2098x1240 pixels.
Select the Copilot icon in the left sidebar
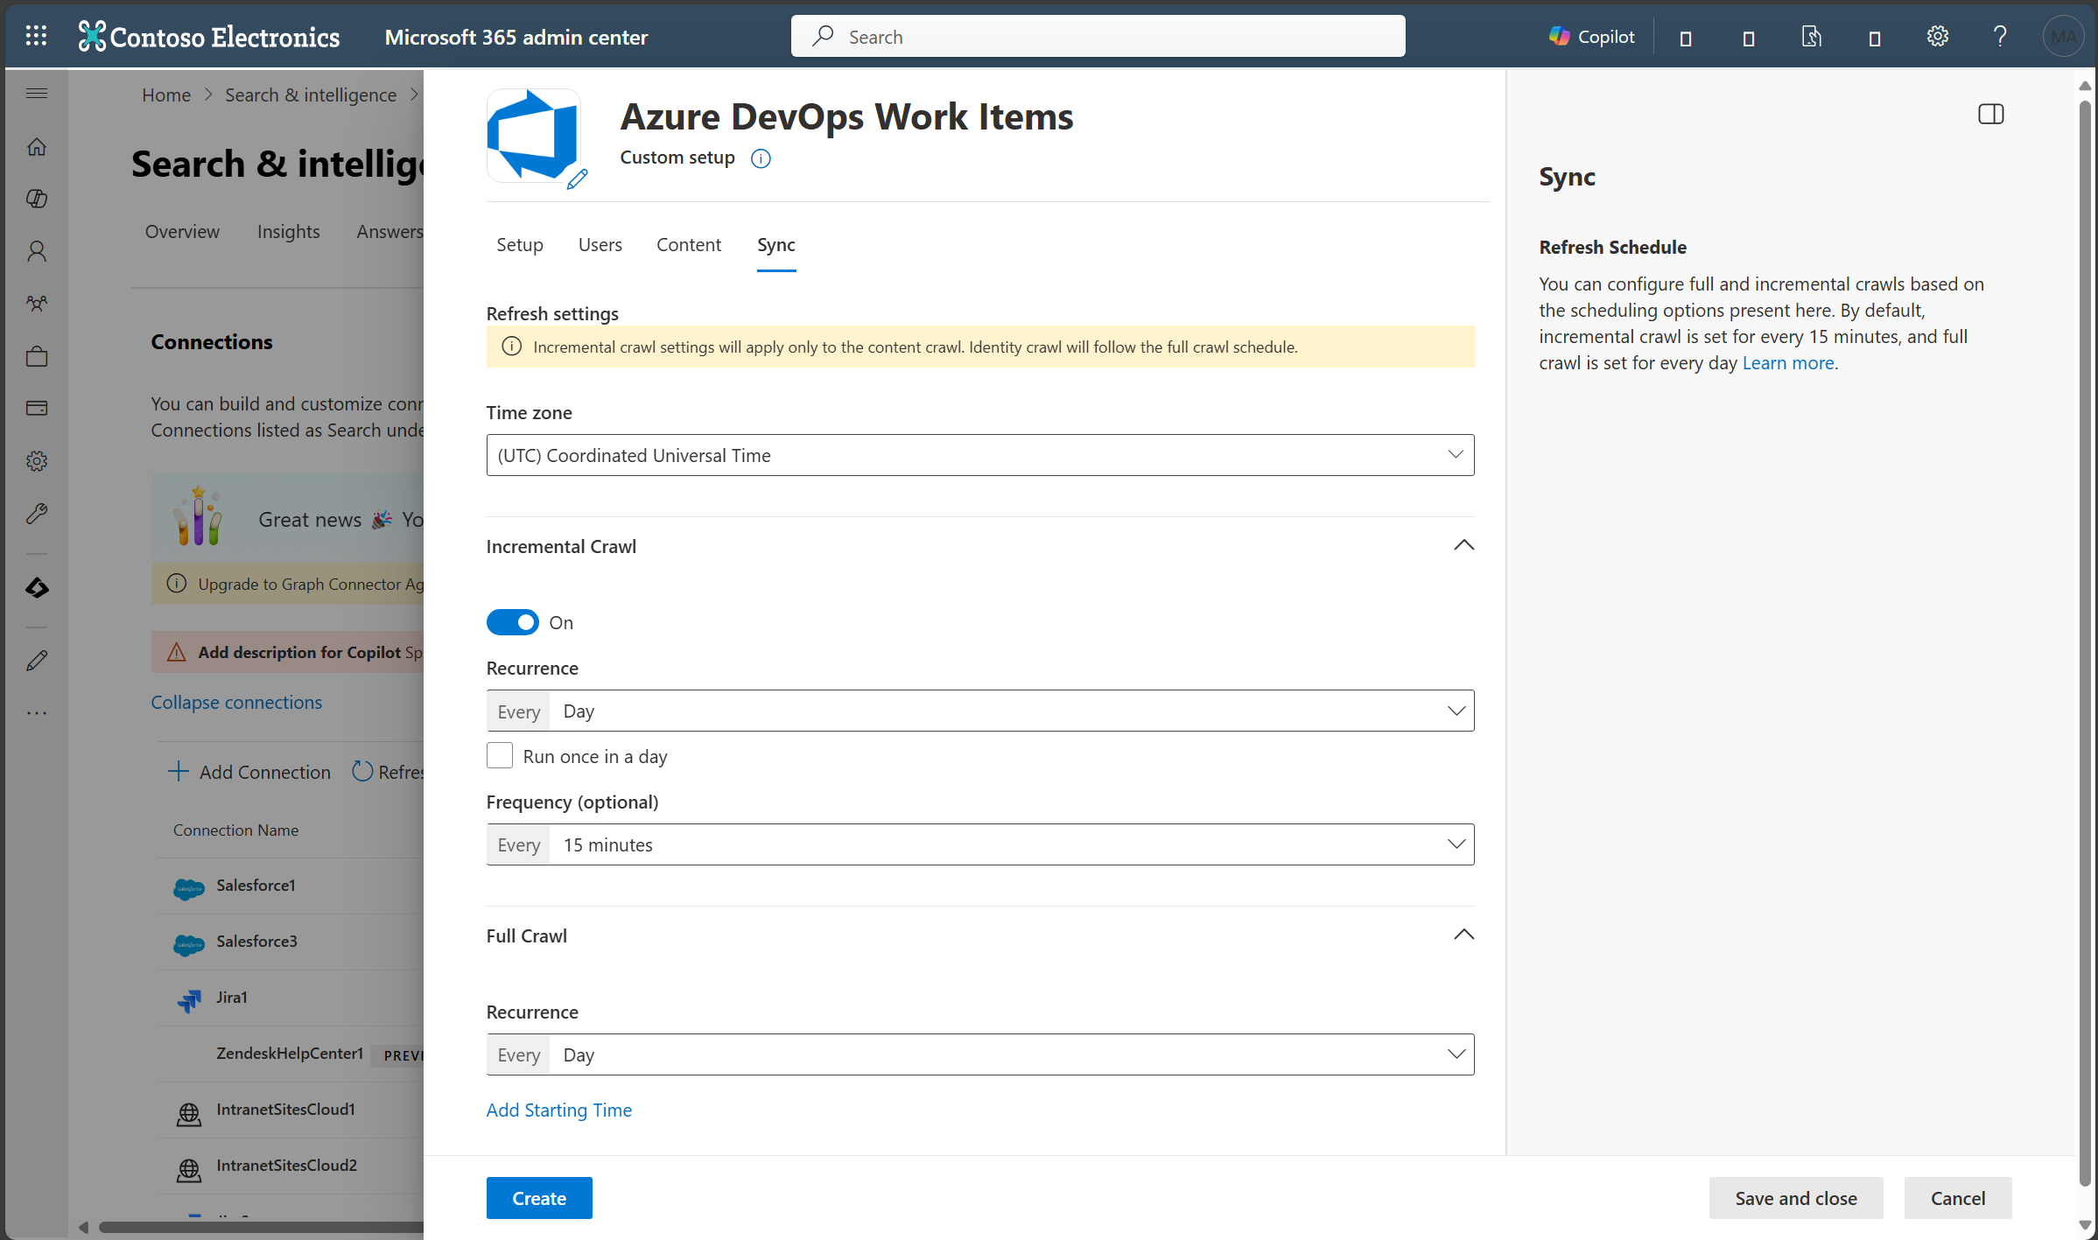pyautogui.click(x=37, y=199)
